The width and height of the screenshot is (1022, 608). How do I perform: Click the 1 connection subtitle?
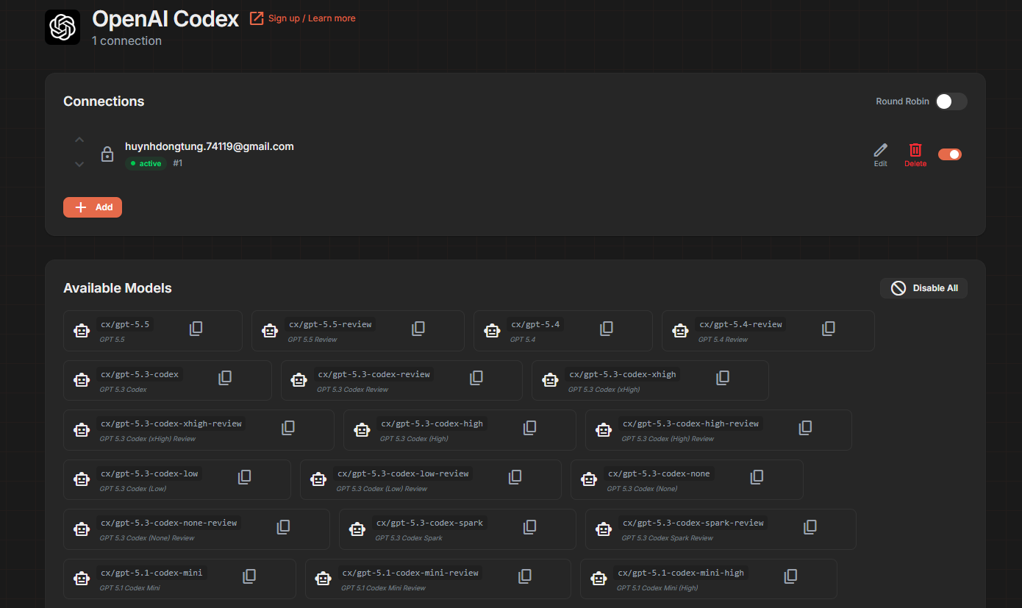[x=126, y=41]
